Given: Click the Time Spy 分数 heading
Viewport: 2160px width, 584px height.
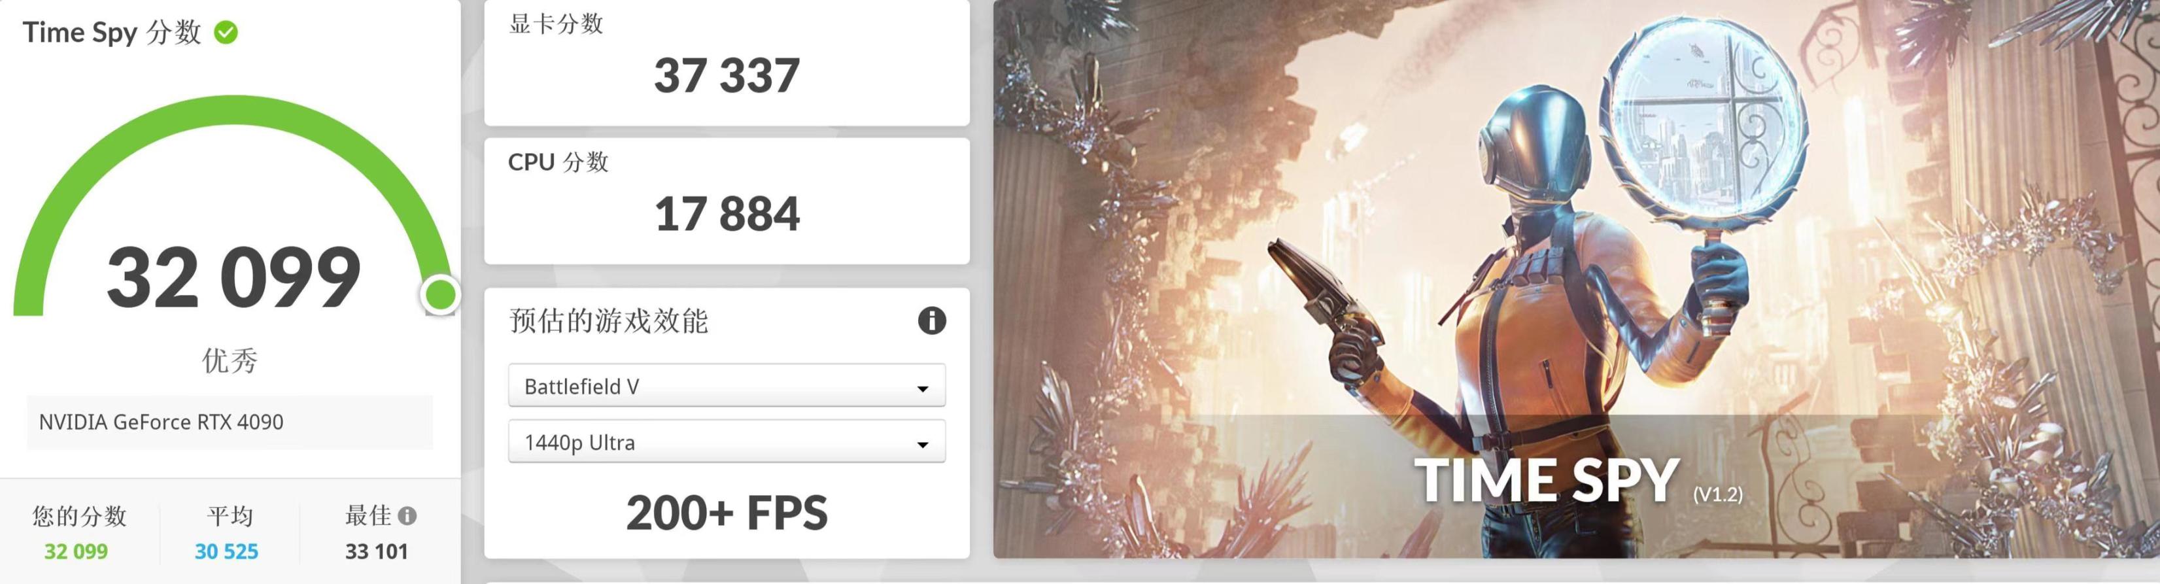Looking at the screenshot, I should (112, 33).
